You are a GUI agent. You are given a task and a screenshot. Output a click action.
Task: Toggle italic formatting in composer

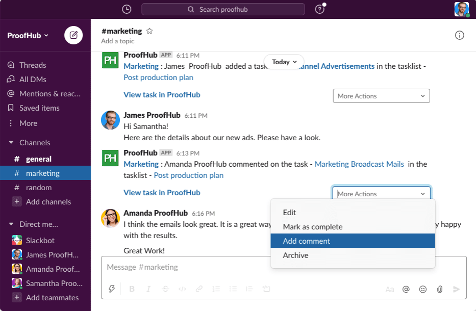pos(148,289)
